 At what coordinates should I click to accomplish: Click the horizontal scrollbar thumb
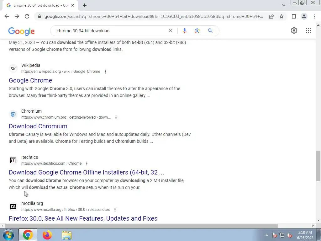[x=141, y=226]
